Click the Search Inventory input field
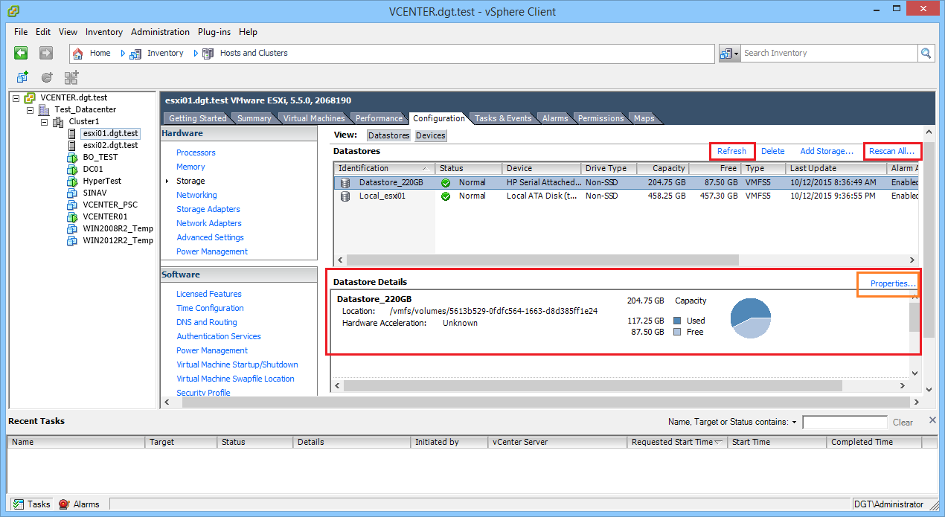The height and width of the screenshot is (517, 945). [829, 53]
